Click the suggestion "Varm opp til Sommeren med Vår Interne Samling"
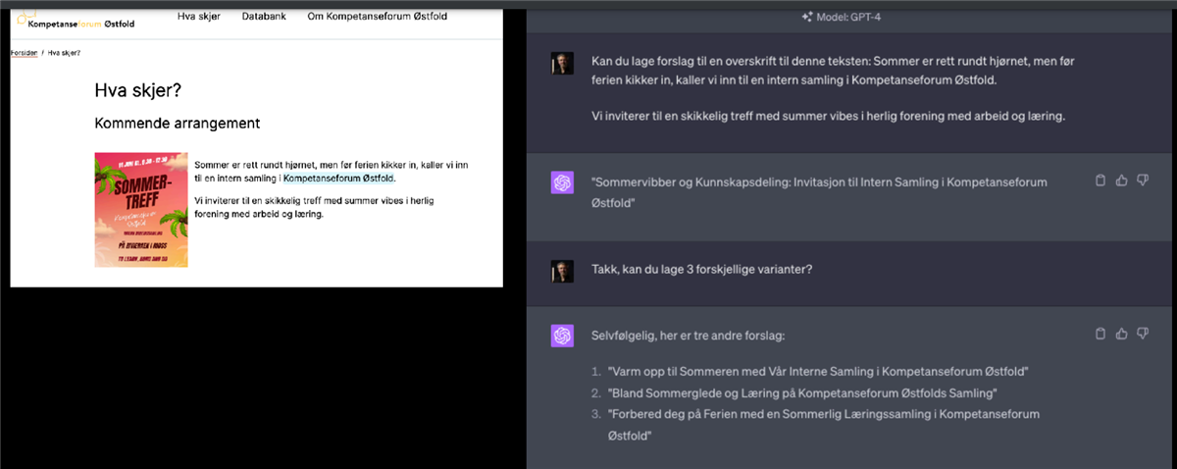This screenshot has width=1177, height=469. 817,372
